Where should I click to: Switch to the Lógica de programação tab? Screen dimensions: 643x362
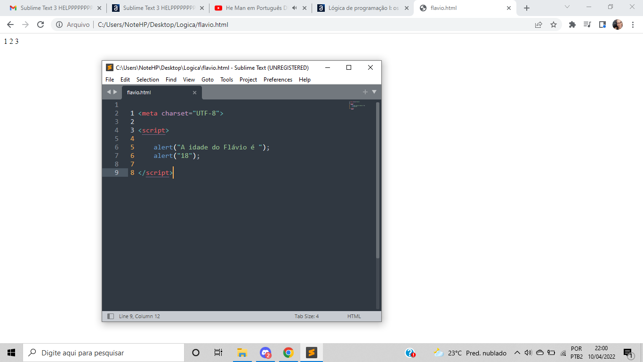point(363,8)
